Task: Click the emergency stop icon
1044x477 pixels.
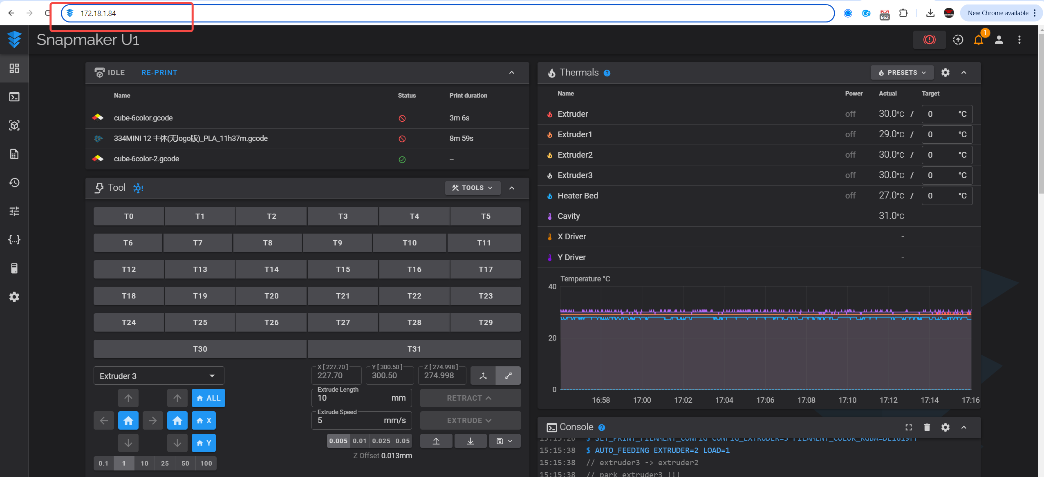Action: pyautogui.click(x=929, y=40)
